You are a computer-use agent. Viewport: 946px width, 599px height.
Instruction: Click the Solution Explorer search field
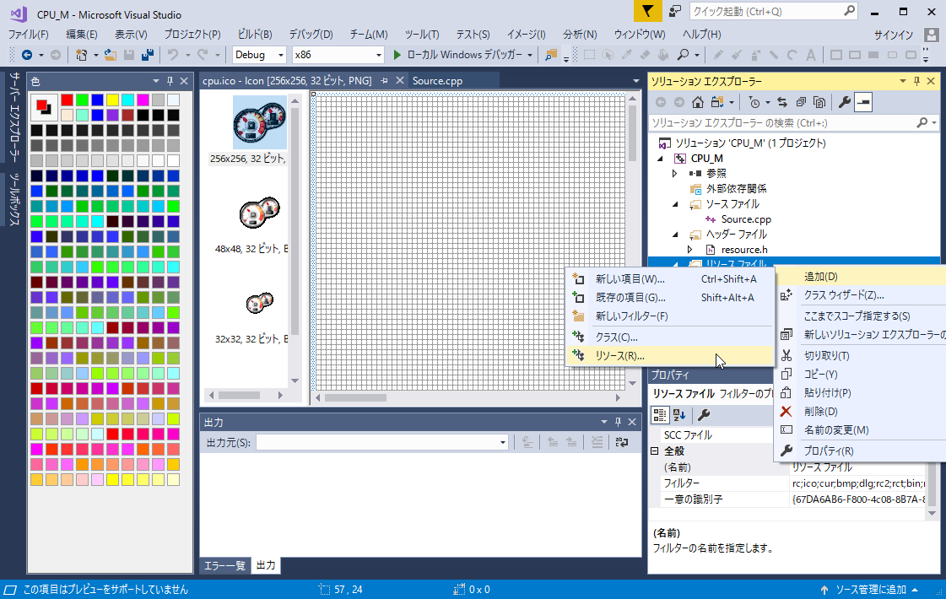pyautogui.click(x=793, y=123)
